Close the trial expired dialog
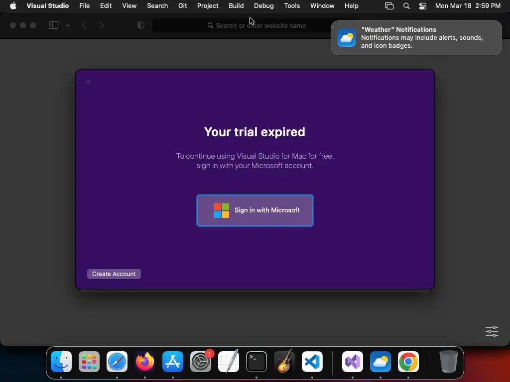This screenshot has width=510, height=382. coord(88,82)
